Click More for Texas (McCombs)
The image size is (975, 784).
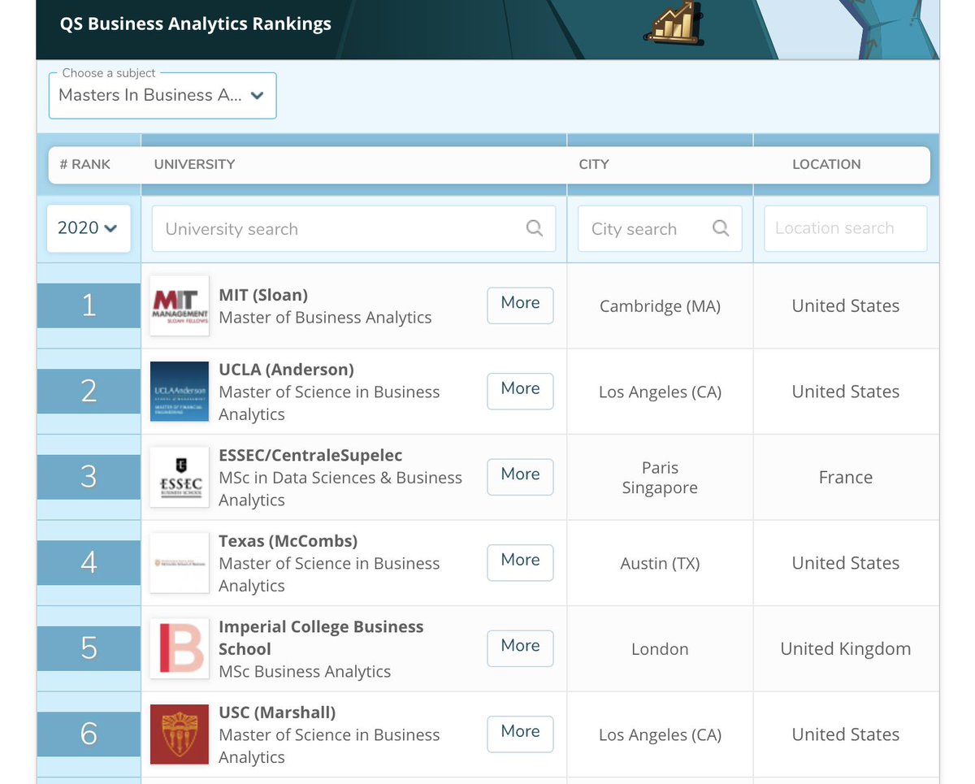tap(520, 563)
